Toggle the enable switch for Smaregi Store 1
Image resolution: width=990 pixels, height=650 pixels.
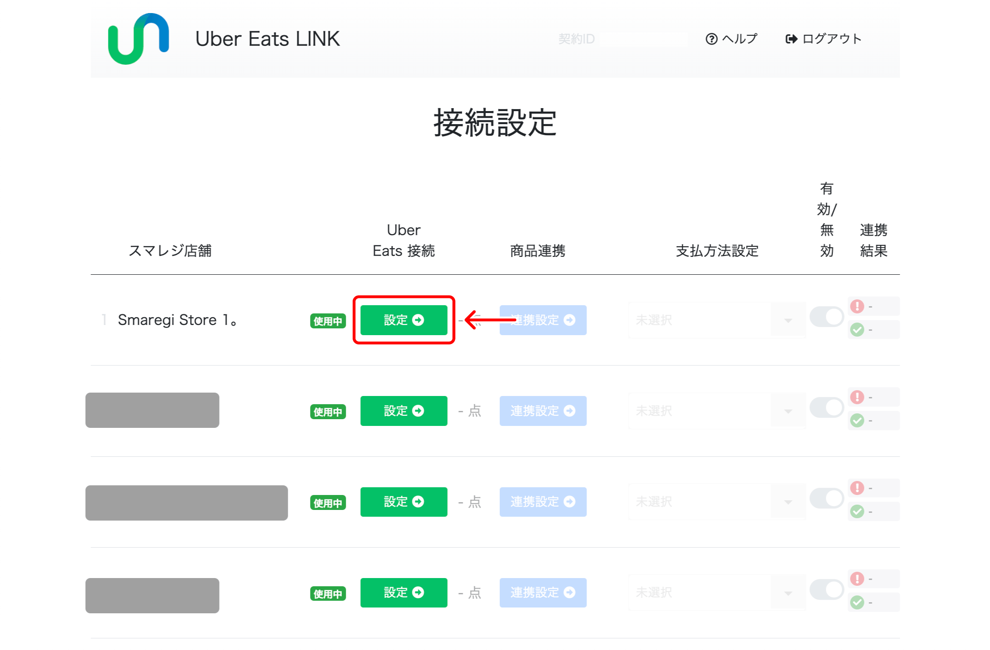click(x=827, y=317)
